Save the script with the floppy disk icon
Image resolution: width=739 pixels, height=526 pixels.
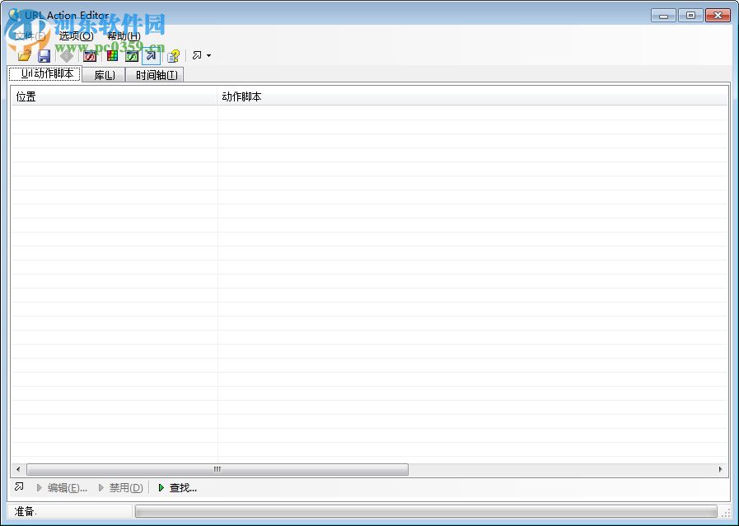tap(43, 55)
